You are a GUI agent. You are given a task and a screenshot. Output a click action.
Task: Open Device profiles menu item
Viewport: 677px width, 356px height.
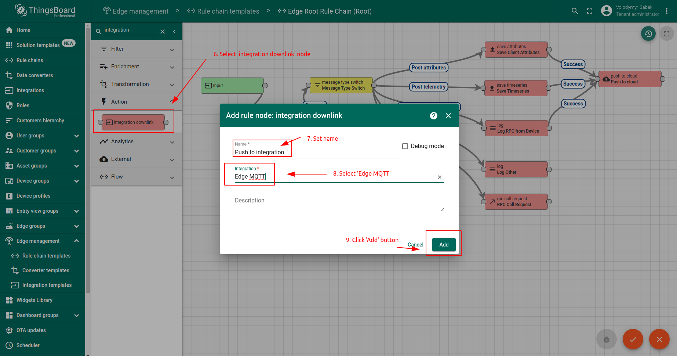[x=43, y=196]
